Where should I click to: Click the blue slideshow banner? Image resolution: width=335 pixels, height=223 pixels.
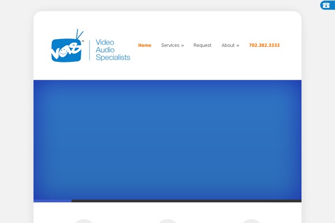(x=167, y=140)
